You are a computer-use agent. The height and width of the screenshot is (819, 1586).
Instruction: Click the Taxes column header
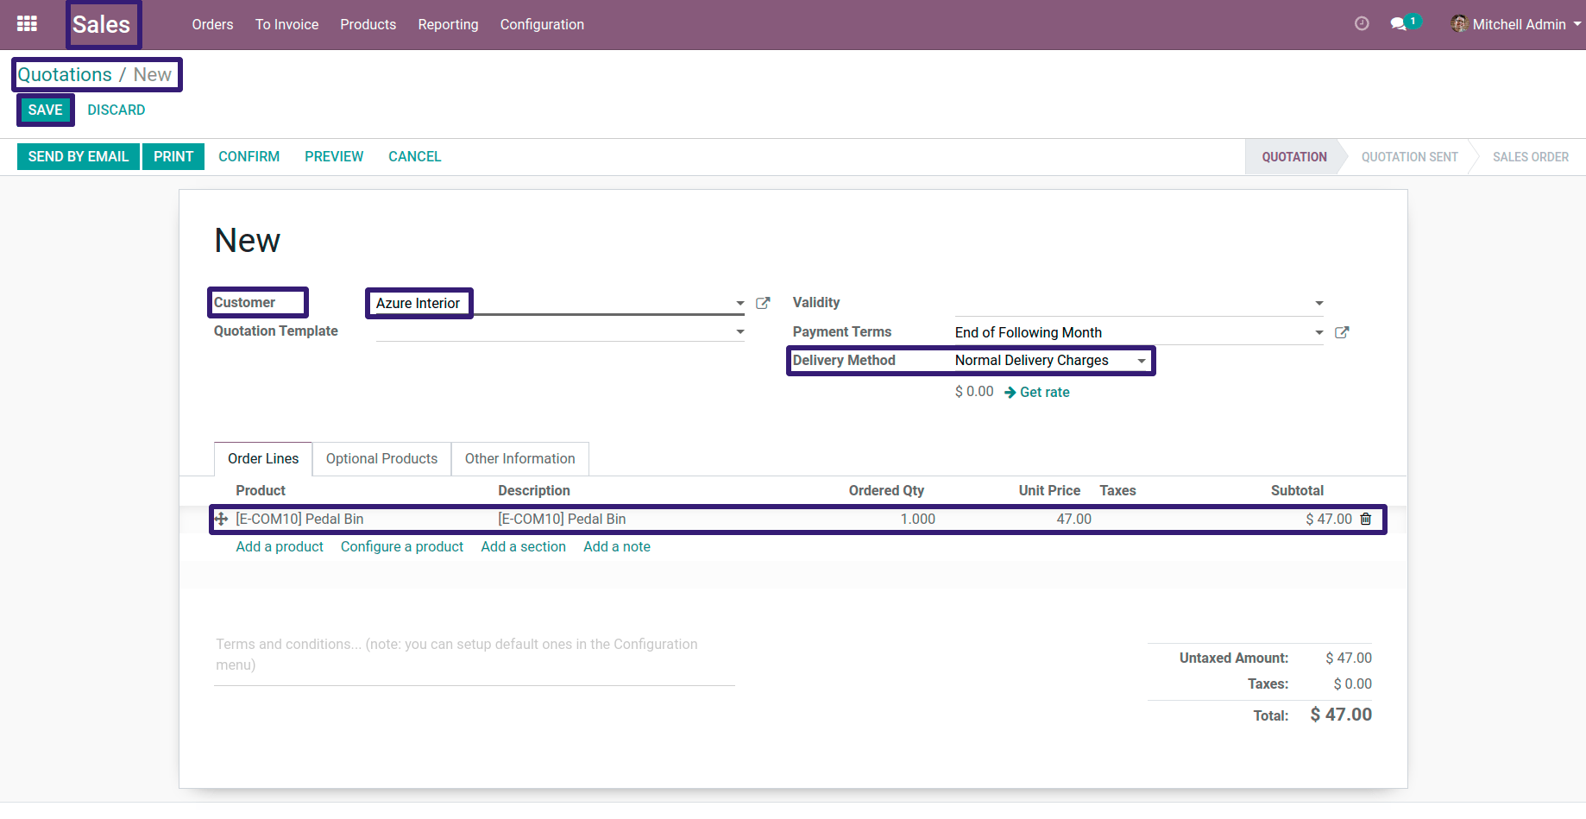[1117, 490]
